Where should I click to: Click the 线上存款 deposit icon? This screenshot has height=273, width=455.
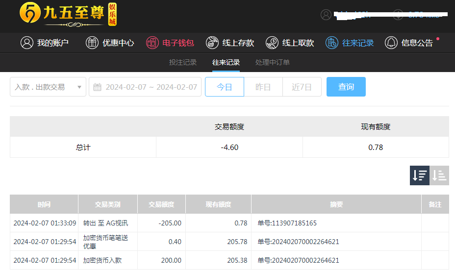coord(212,43)
